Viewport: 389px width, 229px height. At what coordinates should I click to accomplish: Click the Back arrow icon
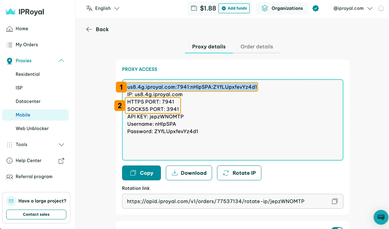pos(89,29)
